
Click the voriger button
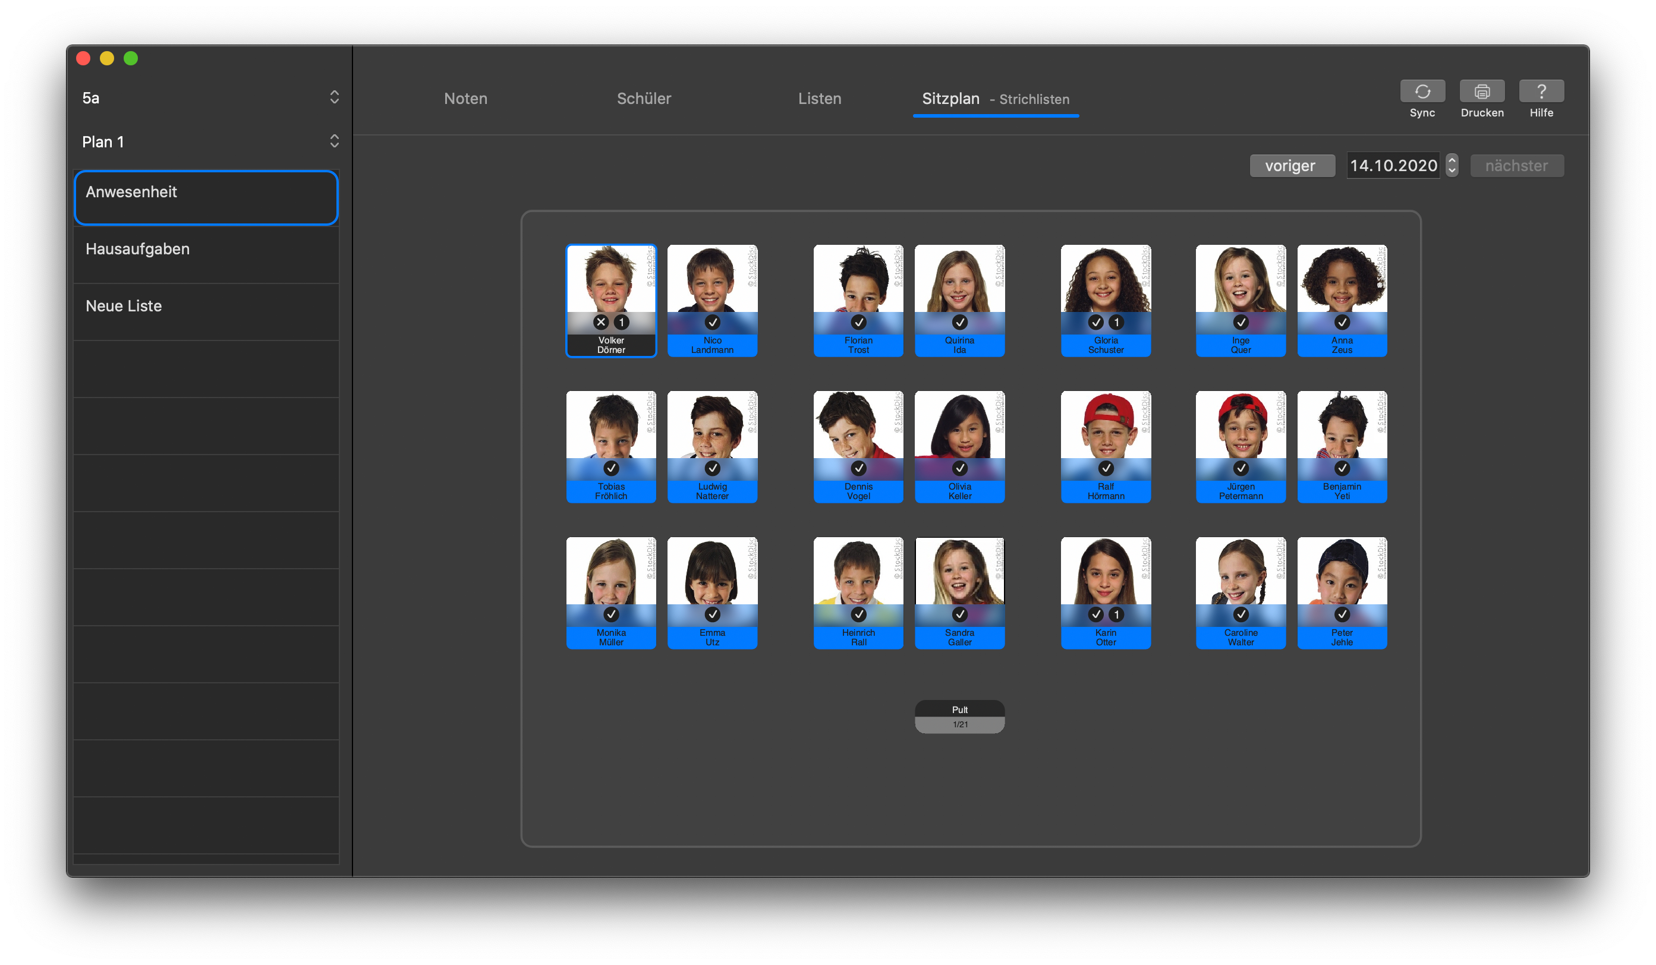pos(1290,166)
